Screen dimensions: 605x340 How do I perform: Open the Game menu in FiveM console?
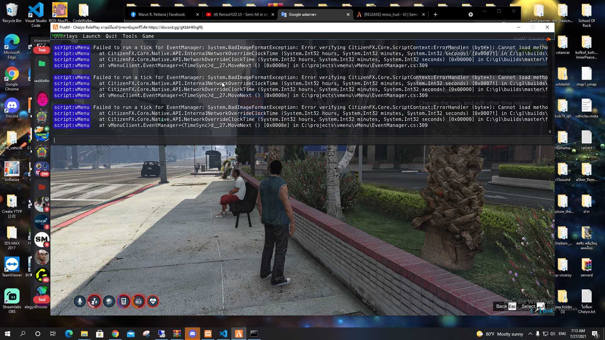tap(148, 36)
